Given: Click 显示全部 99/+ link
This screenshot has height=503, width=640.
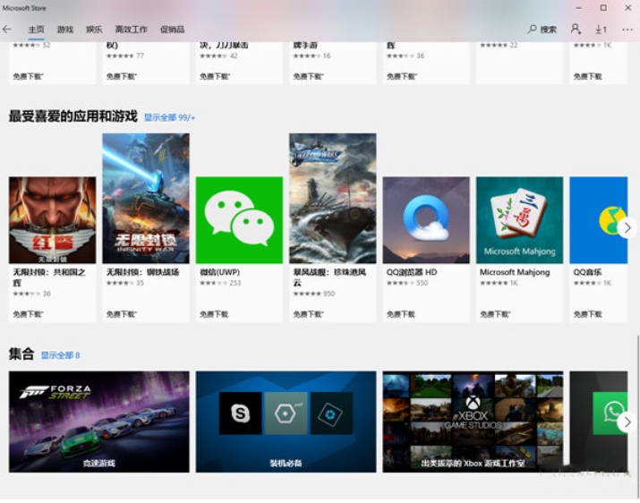Looking at the screenshot, I should [x=169, y=117].
